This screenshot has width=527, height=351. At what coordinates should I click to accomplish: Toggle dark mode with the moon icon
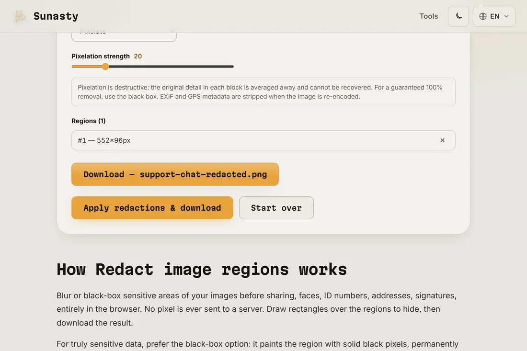pos(458,16)
